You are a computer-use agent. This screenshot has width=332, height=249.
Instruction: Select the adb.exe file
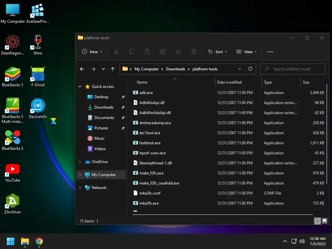229,92
